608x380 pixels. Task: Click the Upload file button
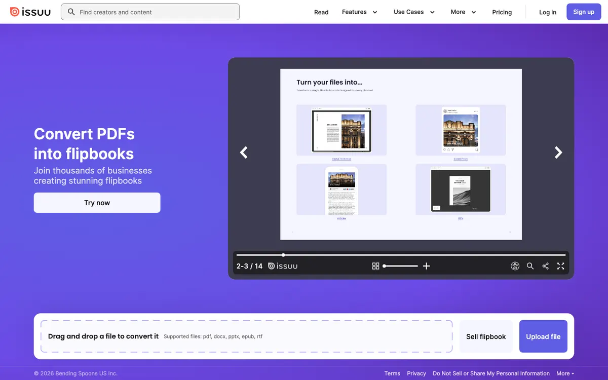[543, 336]
